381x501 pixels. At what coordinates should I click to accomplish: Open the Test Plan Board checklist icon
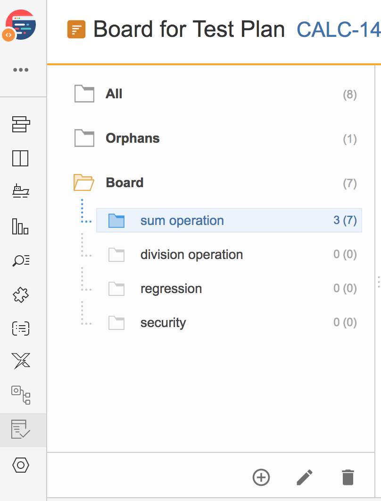pyautogui.click(x=21, y=429)
